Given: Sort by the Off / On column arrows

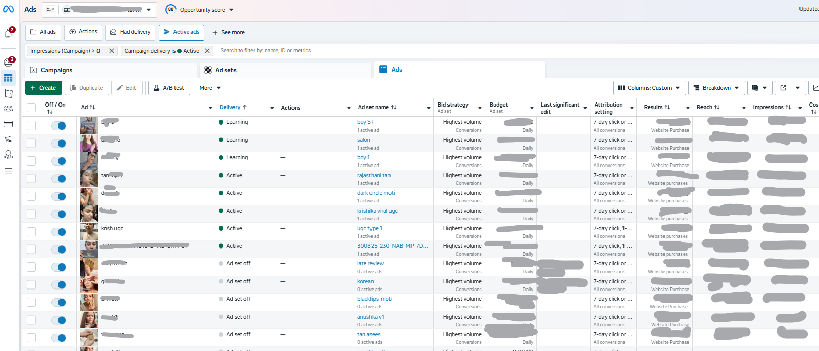Looking at the screenshot, I should 50,111.
